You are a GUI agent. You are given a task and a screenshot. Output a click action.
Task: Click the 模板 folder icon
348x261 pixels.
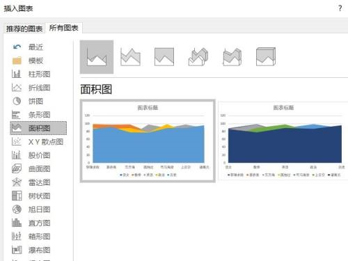[17, 61]
